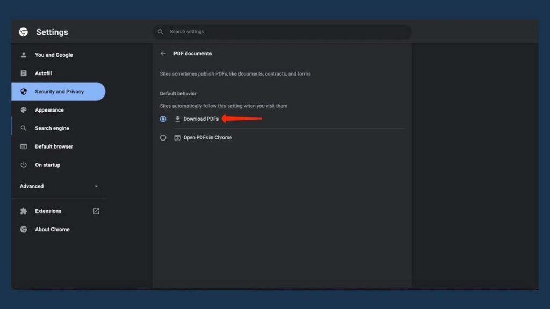Click the Advanced label in sidebar
This screenshot has height=309, width=550.
click(x=32, y=186)
